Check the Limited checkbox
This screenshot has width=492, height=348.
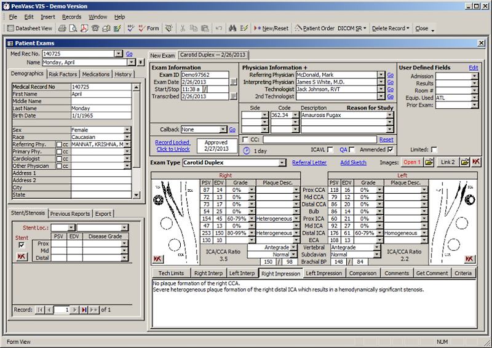point(434,149)
